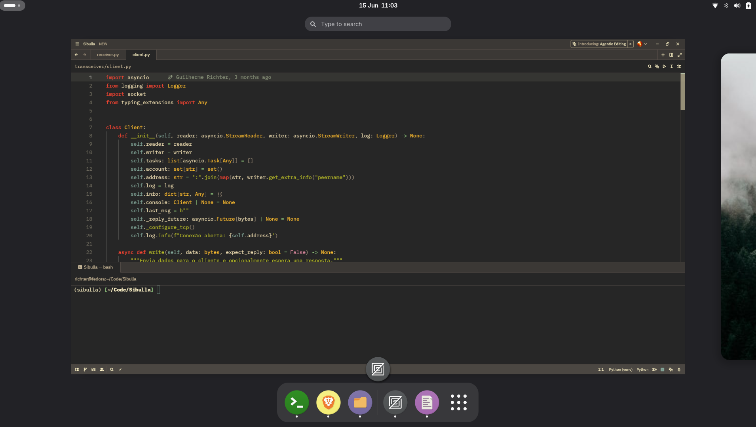Toggle the outline panel icon
The width and height of the screenshot is (756, 427).
[93, 370]
